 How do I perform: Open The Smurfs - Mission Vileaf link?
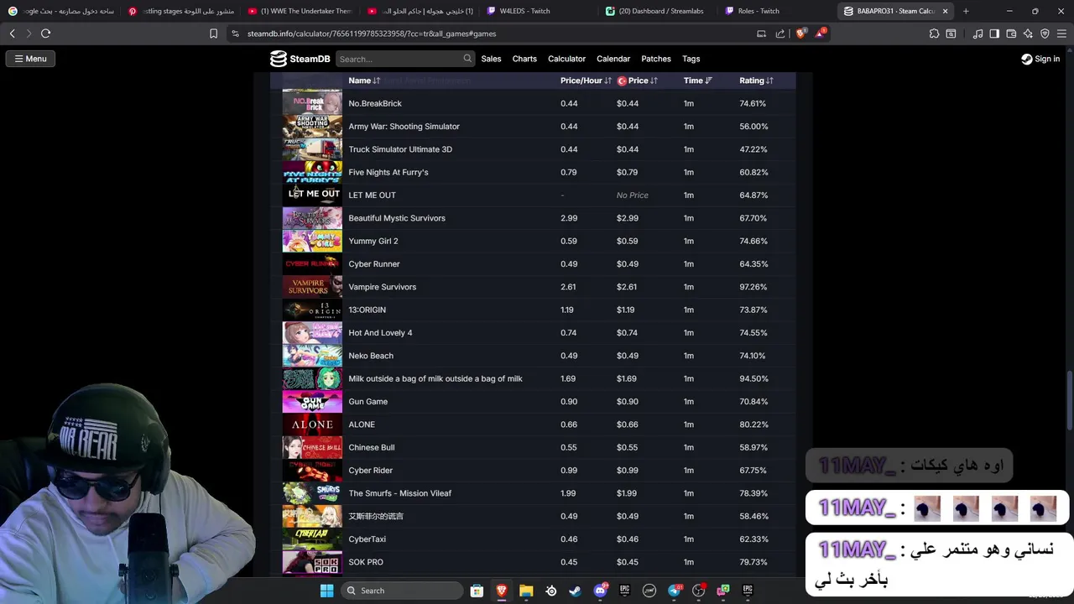399,493
